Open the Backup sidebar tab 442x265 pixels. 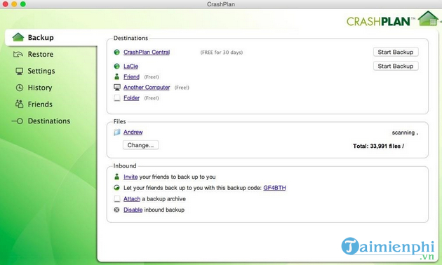click(x=51, y=37)
